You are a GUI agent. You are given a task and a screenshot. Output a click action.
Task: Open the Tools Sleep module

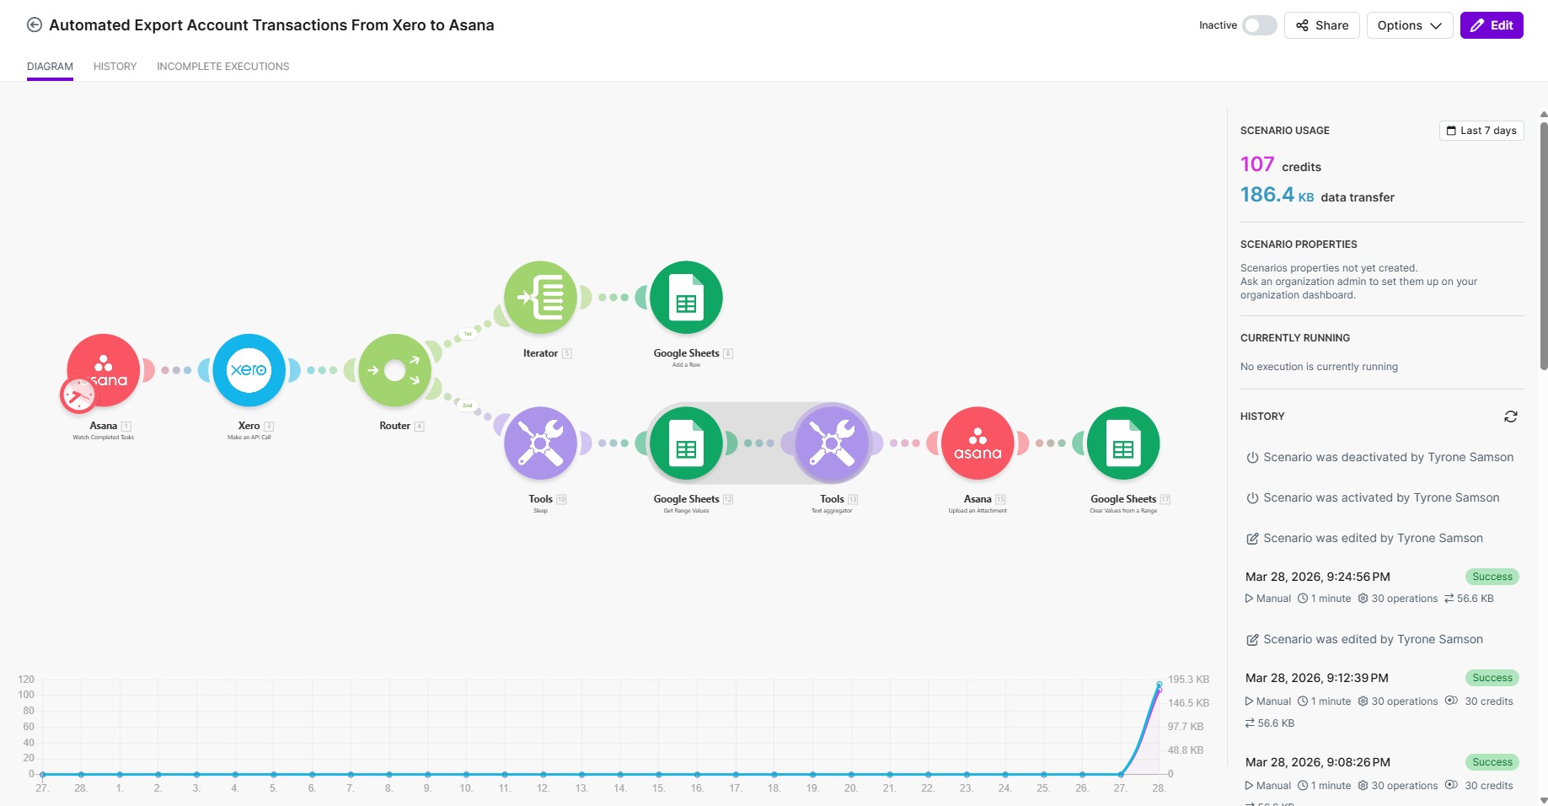(x=540, y=443)
